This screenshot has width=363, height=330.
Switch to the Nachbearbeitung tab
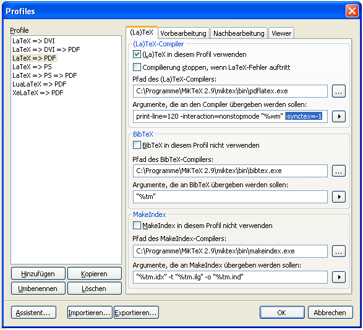click(x=239, y=33)
